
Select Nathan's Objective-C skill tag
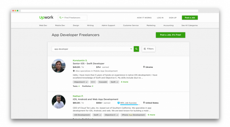tap(111, 115)
